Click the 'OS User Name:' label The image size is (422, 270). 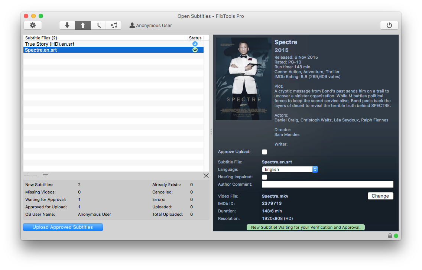click(x=40, y=214)
